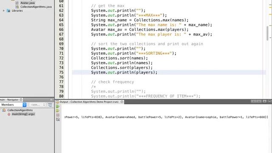Click "max_av" at end of line 67
This screenshot has width=272, height=153.
(200, 34)
